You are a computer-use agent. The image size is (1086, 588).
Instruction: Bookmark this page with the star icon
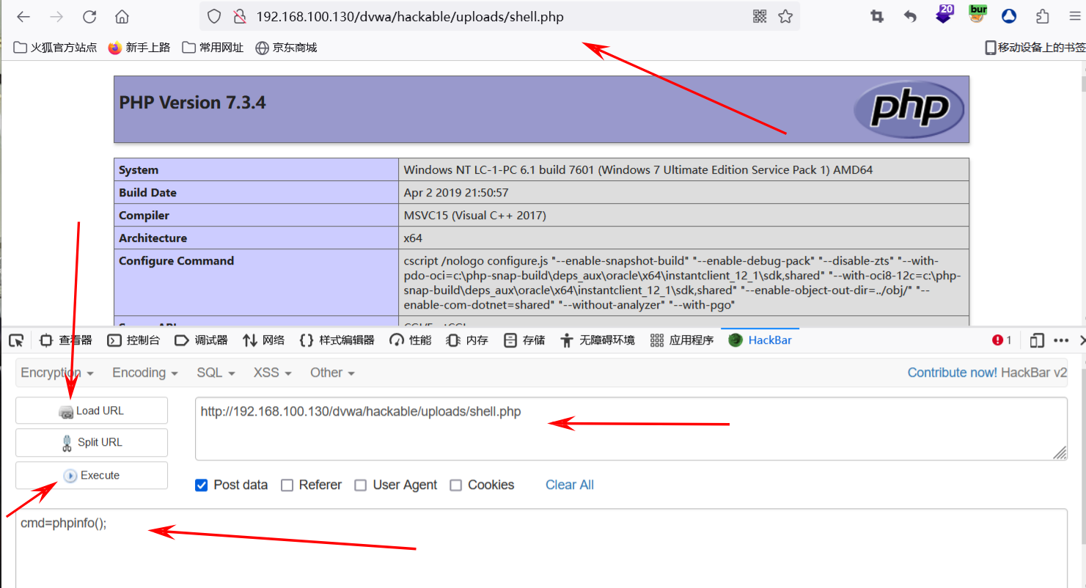[785, 16]
